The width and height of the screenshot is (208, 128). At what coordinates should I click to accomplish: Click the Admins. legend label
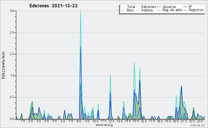point(148,10)
